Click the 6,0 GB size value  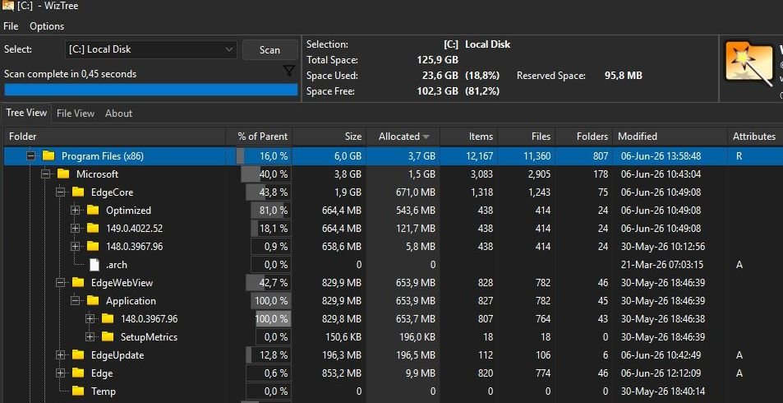(x=348, y=156)
